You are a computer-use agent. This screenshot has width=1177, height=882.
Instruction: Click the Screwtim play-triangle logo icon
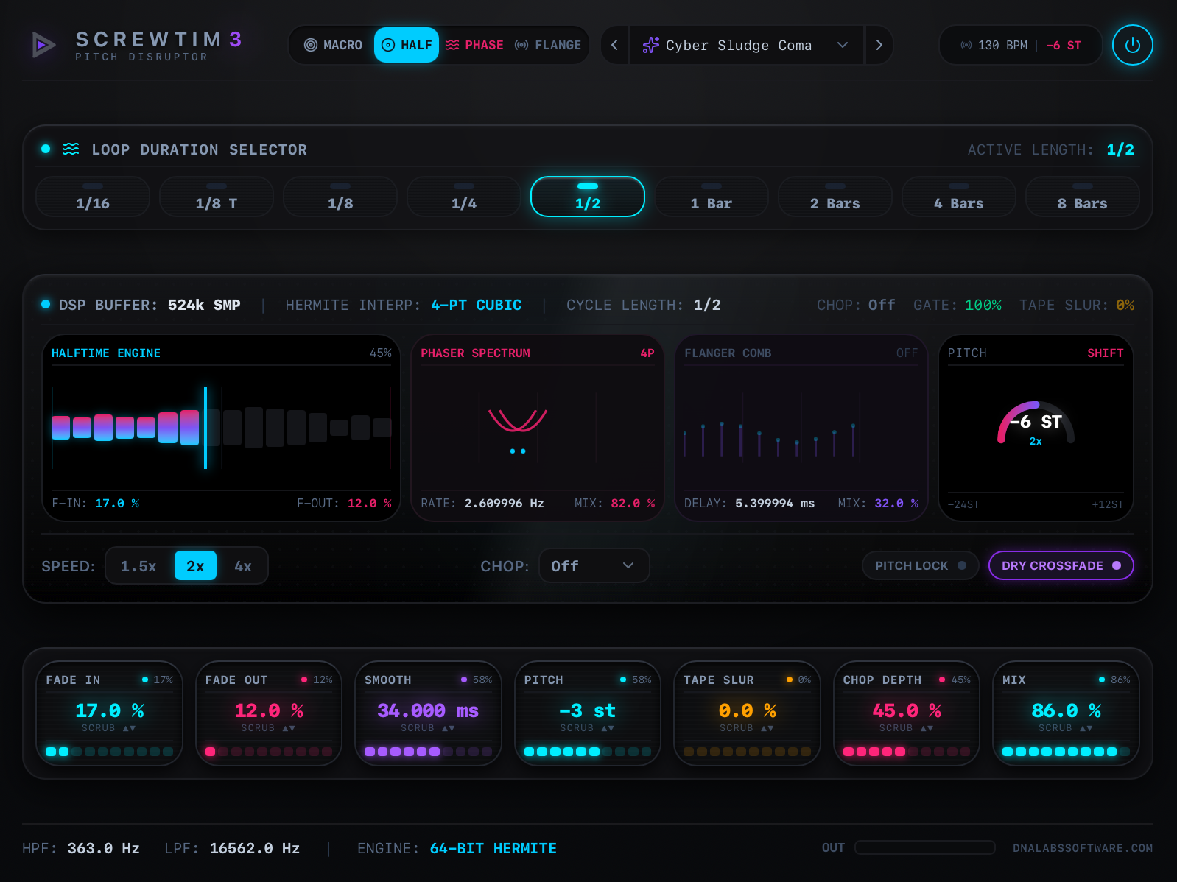[43, 45]
